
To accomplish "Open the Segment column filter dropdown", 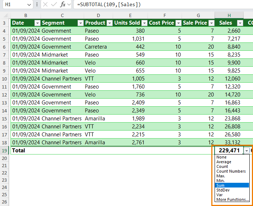I will 80,23.
